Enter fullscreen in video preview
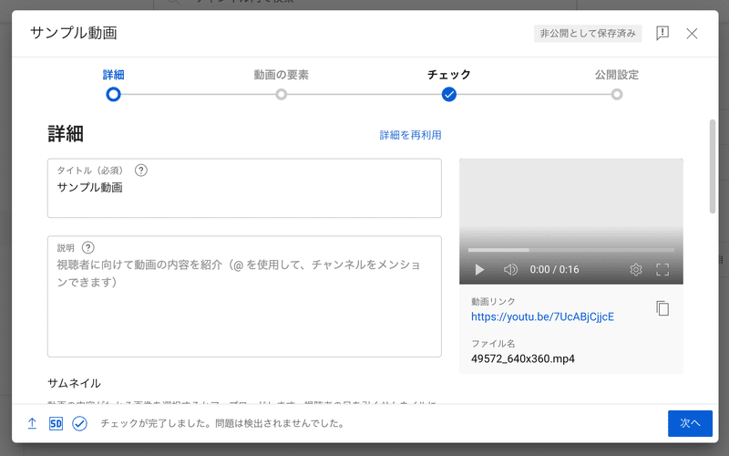The height and width of the screenshot is (456, 729). (662, 269)
